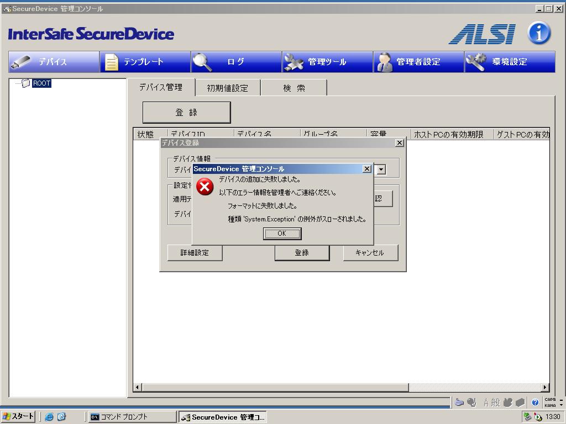Click the SecureDevice 管理コ... taskbar button
Viewport: 566px width, 424px height.
point(223,417)
